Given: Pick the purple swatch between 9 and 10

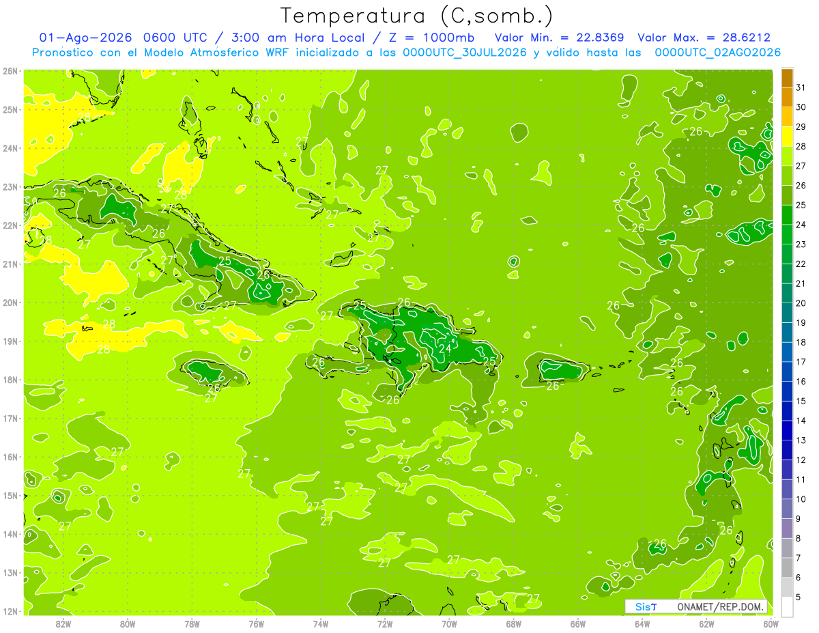Looking at the screenshot, I should (x=787, y=509).
